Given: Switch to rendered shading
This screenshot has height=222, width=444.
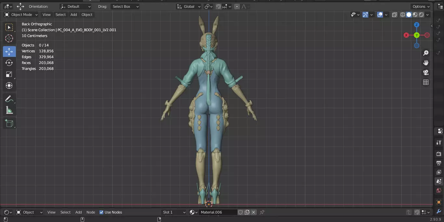Looking at the screenshot, I should point(421,15).
